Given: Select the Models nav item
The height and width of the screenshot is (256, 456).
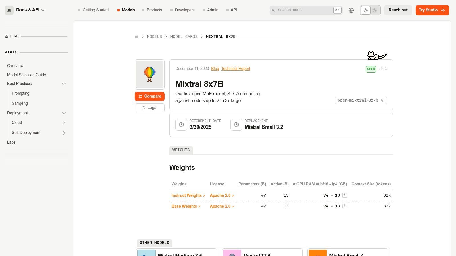Looking at the screenshot, I should coord(126,10).
